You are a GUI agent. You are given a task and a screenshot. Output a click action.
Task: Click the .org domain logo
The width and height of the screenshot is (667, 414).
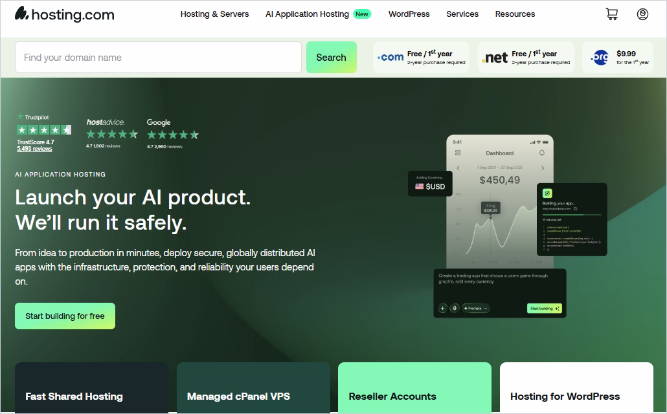[x=600, y=58]
